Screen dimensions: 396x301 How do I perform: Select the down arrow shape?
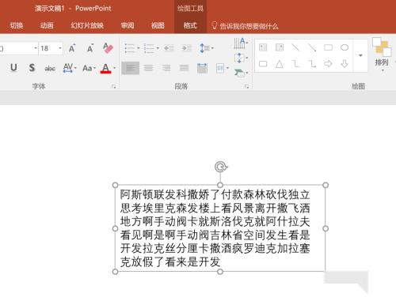[x=345, y=64]
